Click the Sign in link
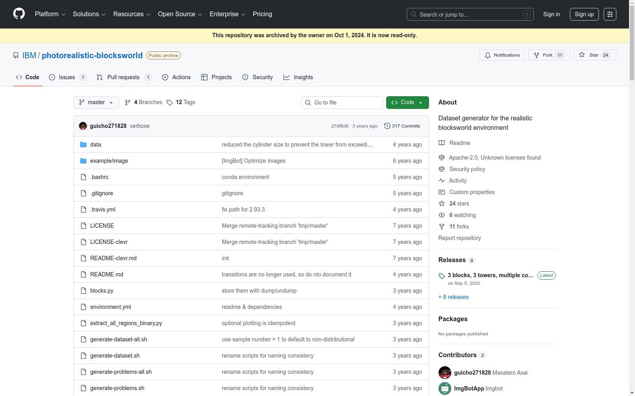635x396 pixels. (552, 14)
